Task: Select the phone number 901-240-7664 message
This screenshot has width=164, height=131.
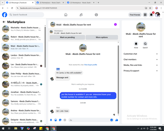Action: [x=62, y=111]
